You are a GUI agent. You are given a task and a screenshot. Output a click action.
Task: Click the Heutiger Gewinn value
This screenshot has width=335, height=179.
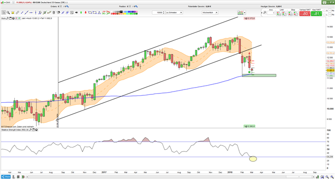[x=279, y=6]
